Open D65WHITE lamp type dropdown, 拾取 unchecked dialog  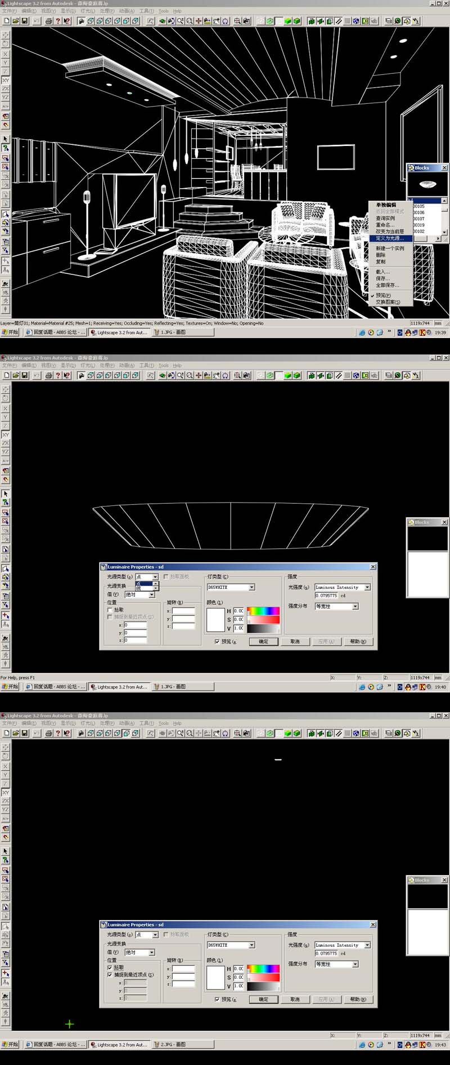pos(231,587)
